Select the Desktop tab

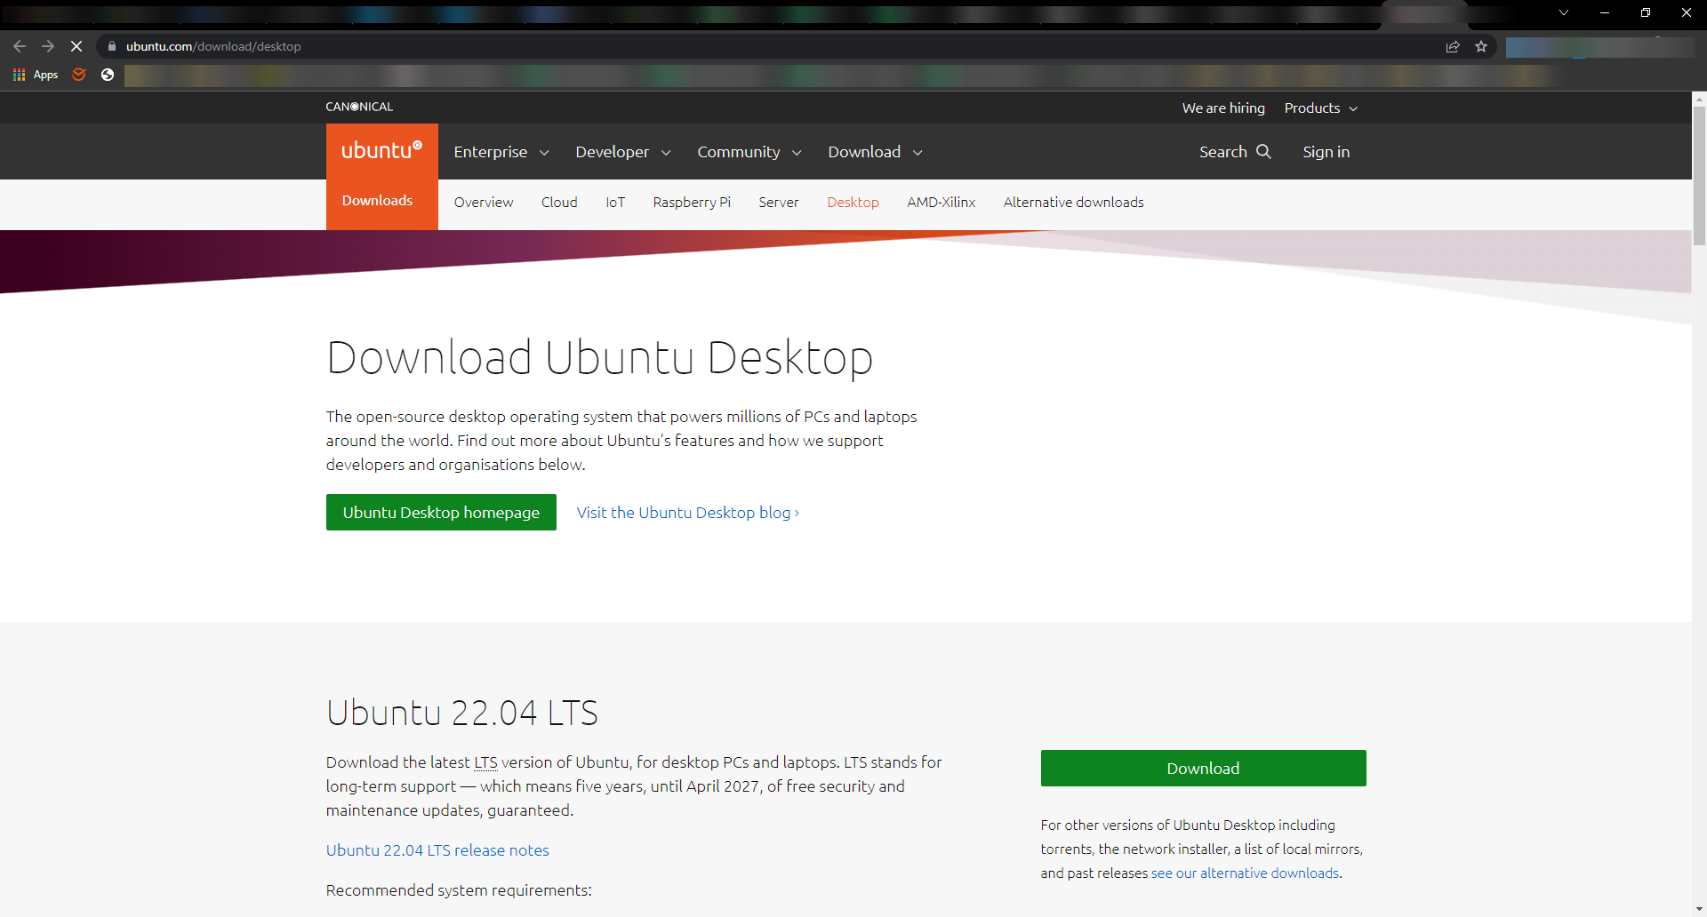[x=853, y=203]
